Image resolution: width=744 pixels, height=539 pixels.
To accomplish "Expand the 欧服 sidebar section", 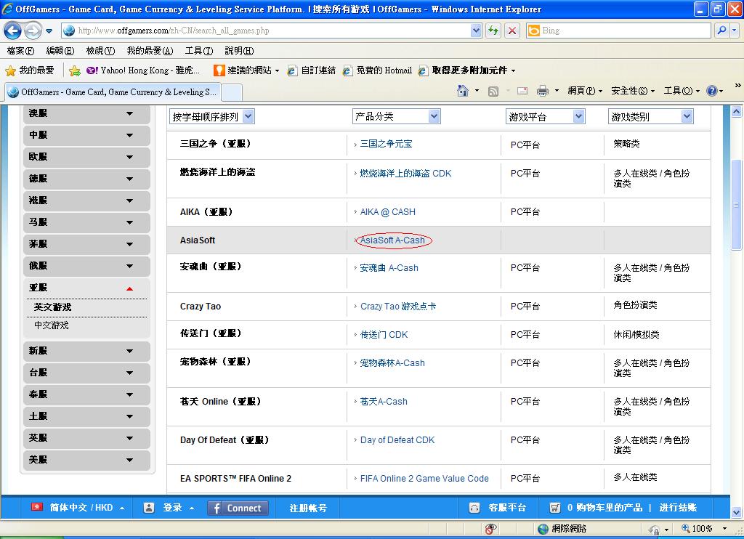I will [x=87, y=157].
